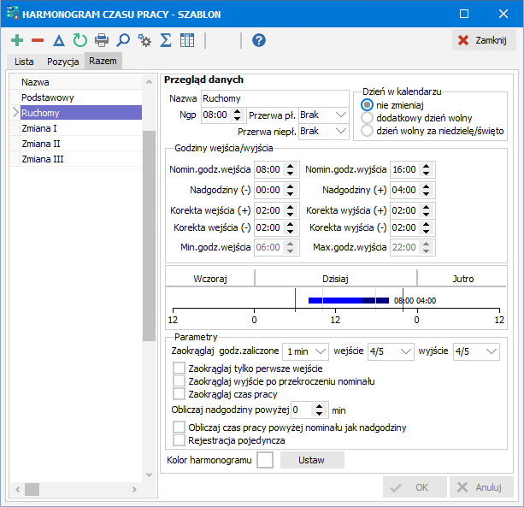
Task: Click the list vertical scrollbar thumb
Action: click(x=149, y=236)
